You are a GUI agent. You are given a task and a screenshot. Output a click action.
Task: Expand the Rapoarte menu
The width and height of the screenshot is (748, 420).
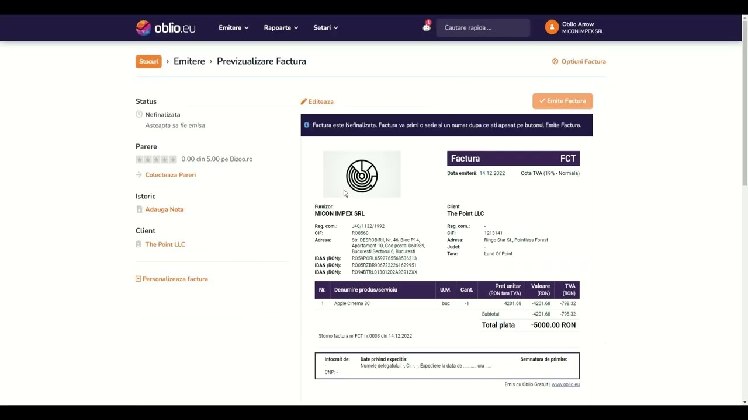tap(281, 27)
